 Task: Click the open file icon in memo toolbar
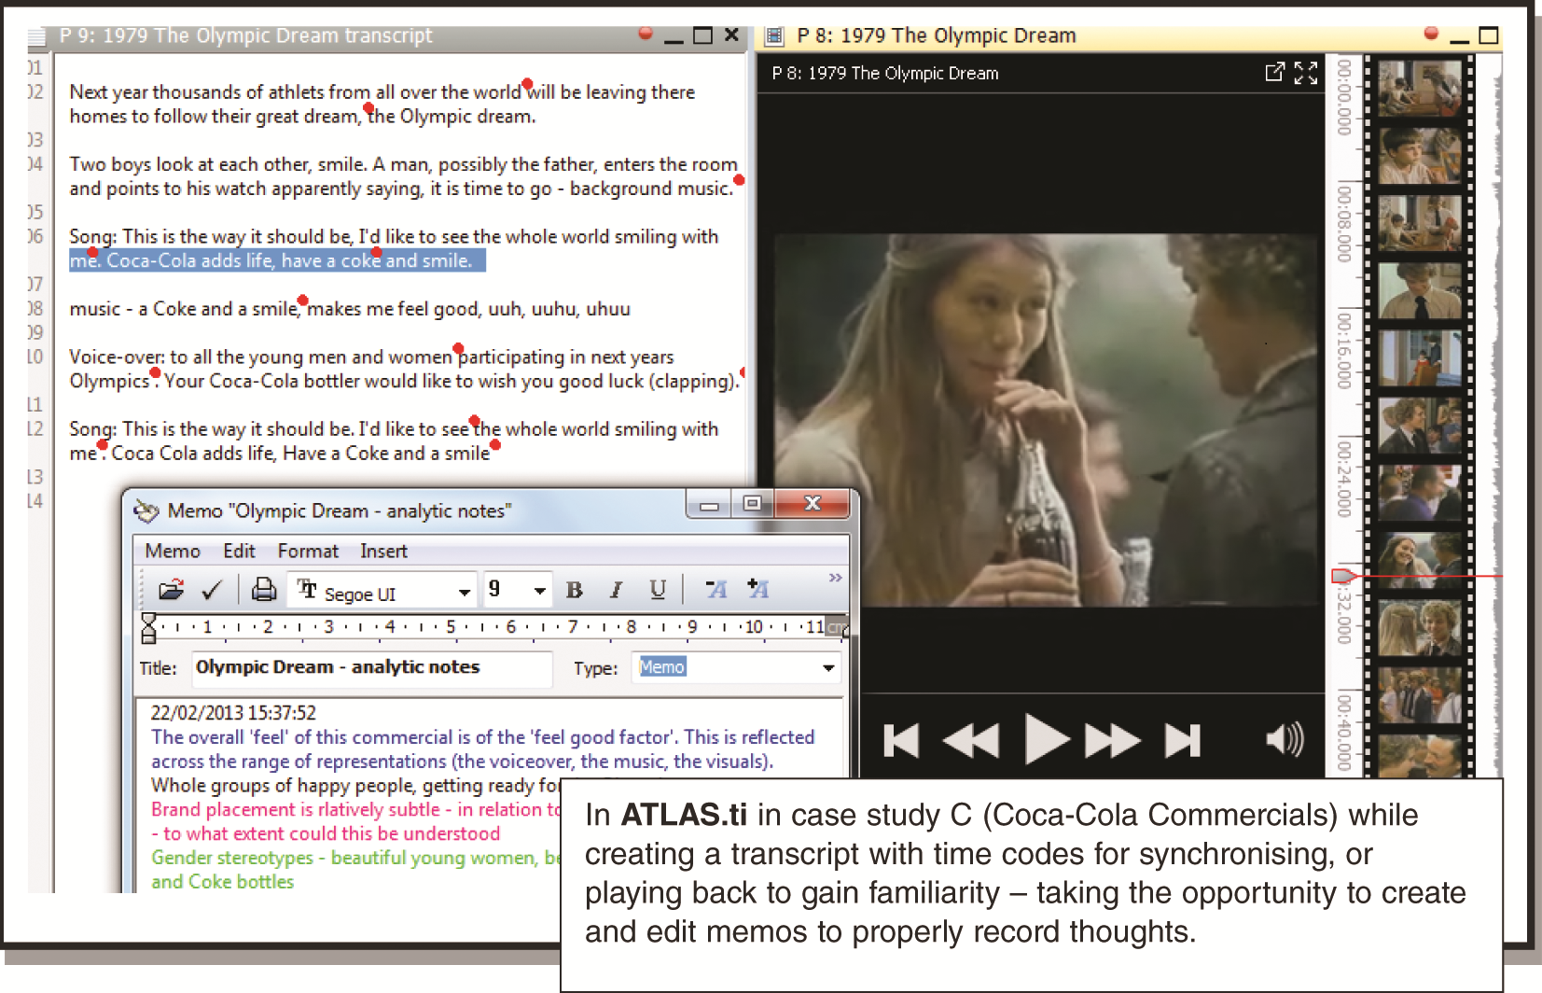(x=171, y=590)
